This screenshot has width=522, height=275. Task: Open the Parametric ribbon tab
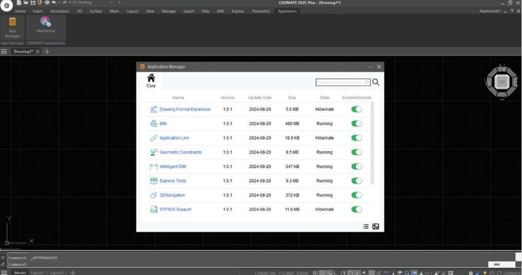(261, 11)
